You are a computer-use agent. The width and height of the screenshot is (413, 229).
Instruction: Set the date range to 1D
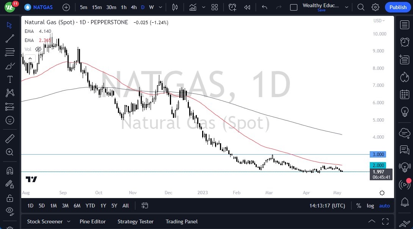30,206
